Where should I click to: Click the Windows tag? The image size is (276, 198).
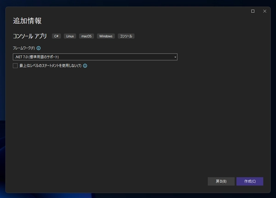(106, 36)
